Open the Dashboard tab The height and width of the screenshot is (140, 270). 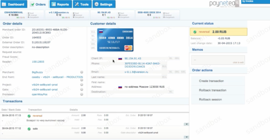click(14, 4)
